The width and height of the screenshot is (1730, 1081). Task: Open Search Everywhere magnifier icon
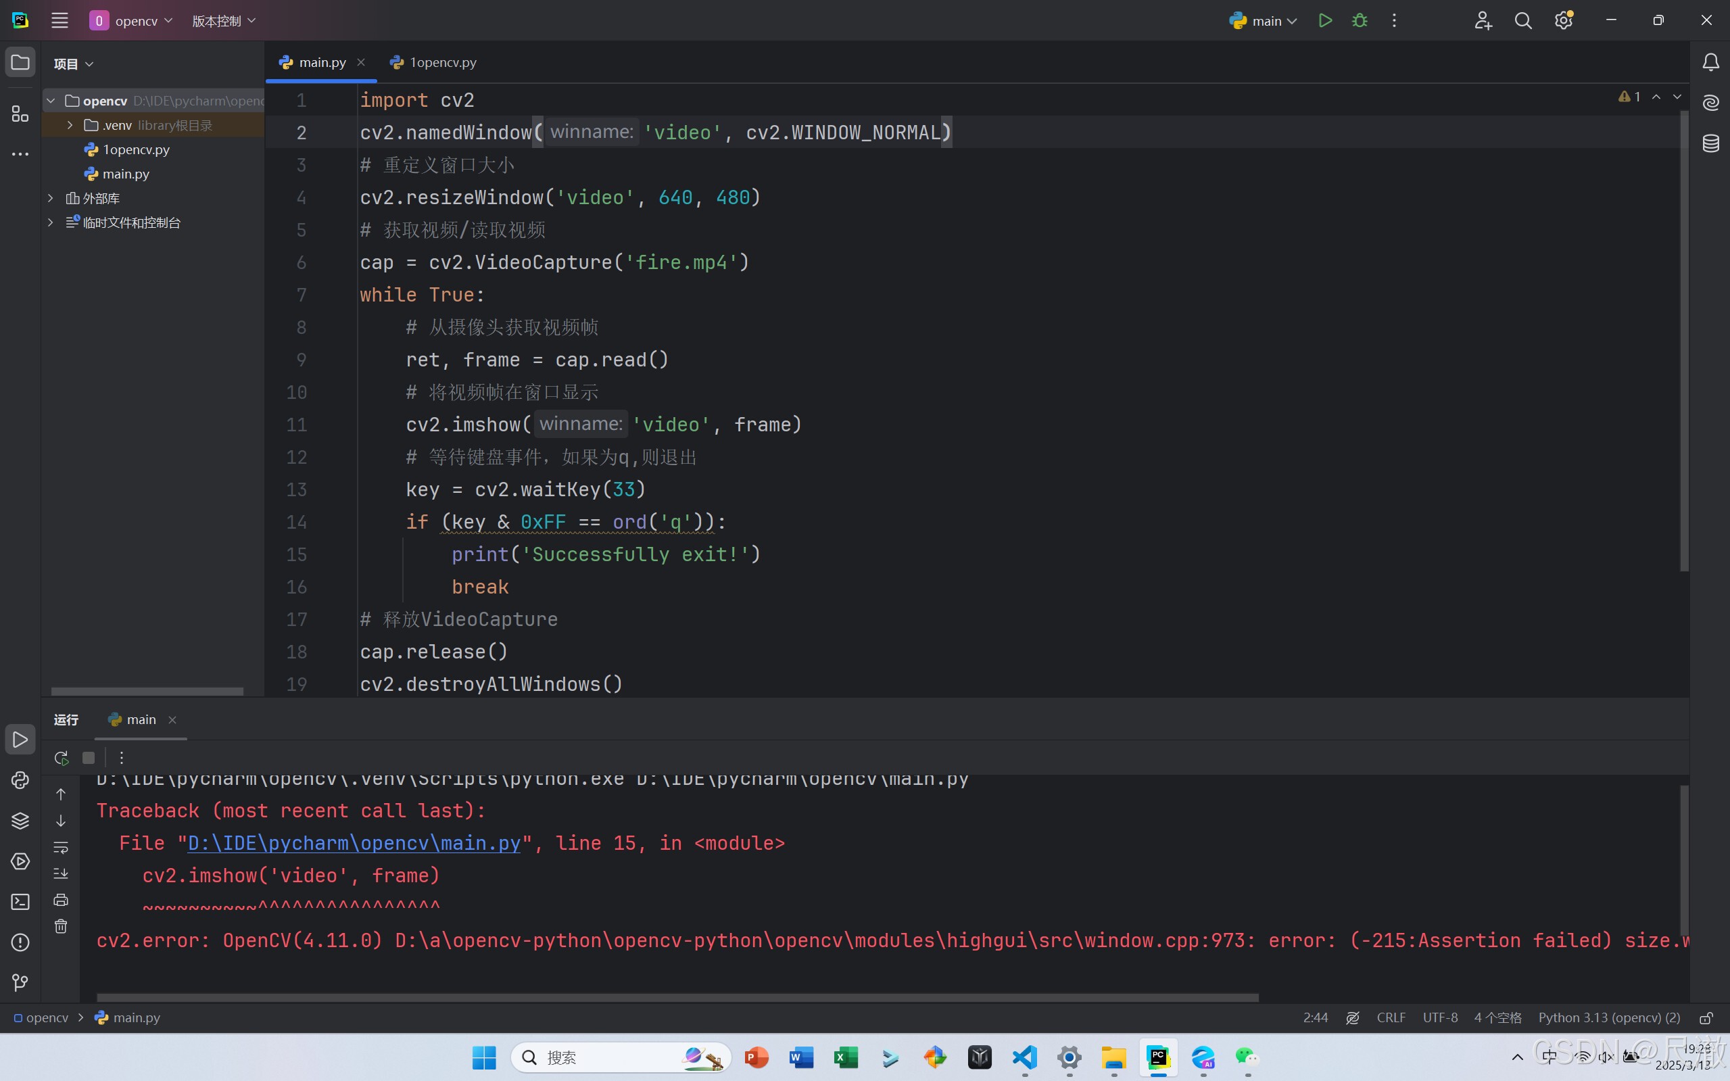(x=1523, y=20)
